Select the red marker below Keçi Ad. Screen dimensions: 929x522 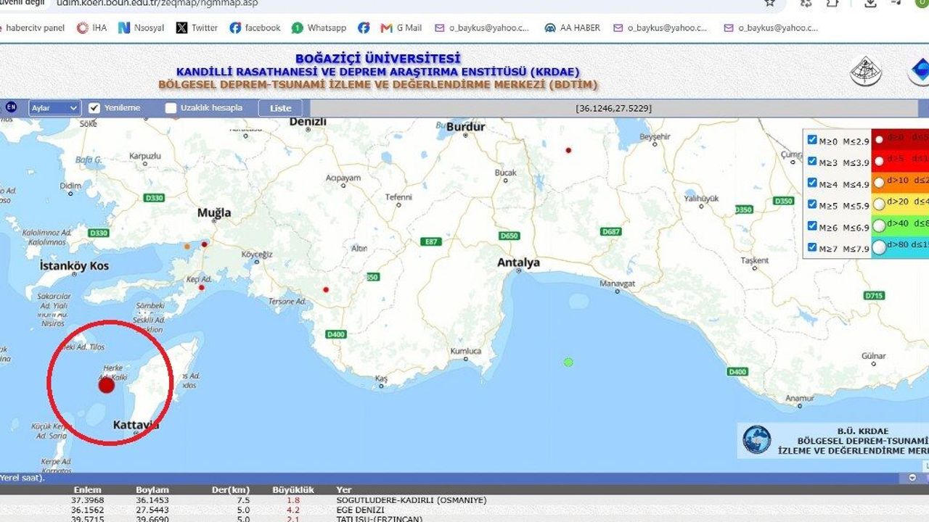[201, 288]
